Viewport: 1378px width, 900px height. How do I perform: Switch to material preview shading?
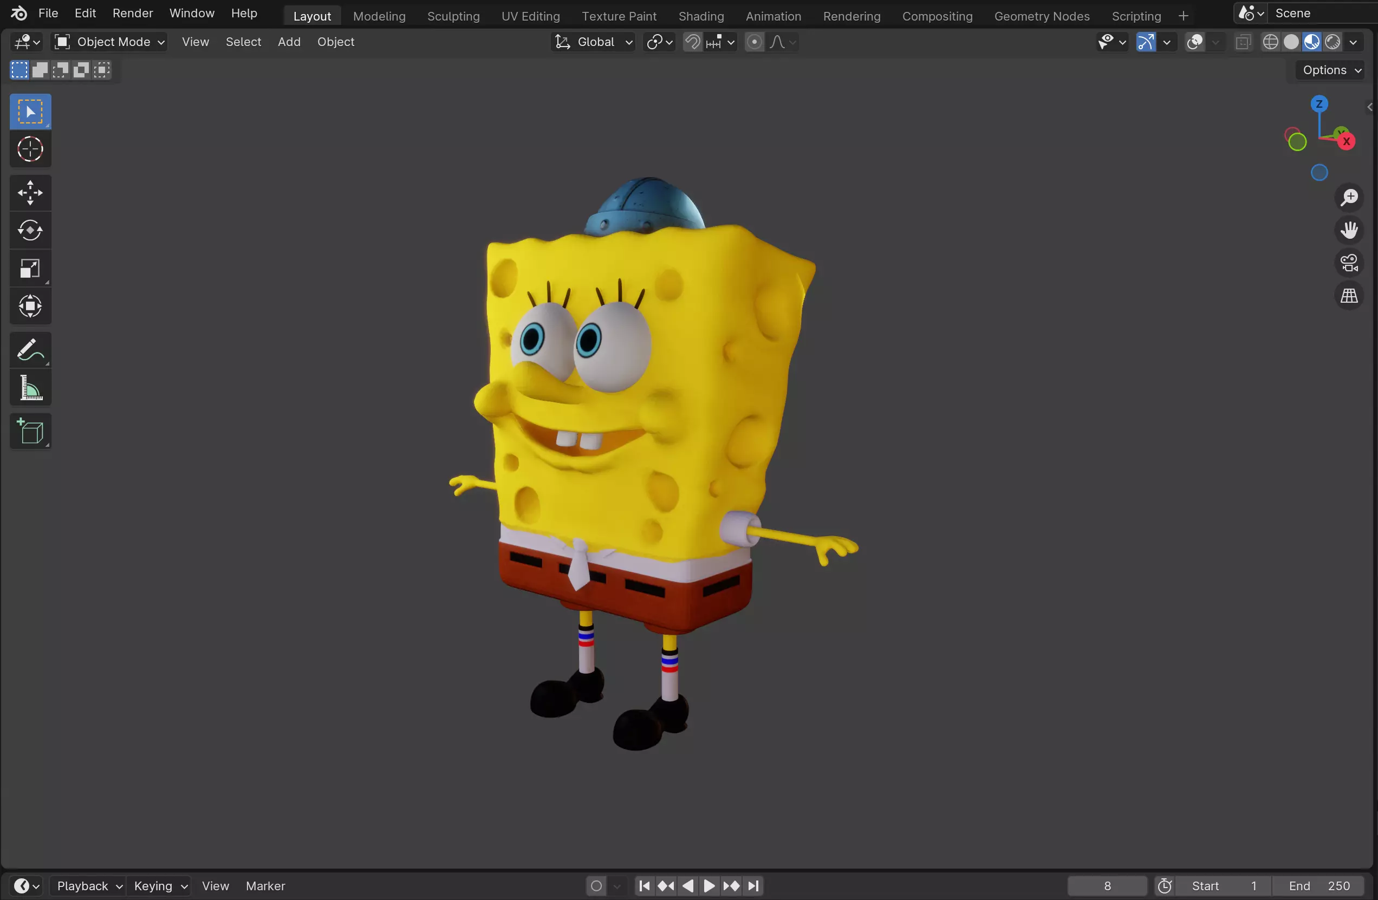click(x=1312, y=42)
